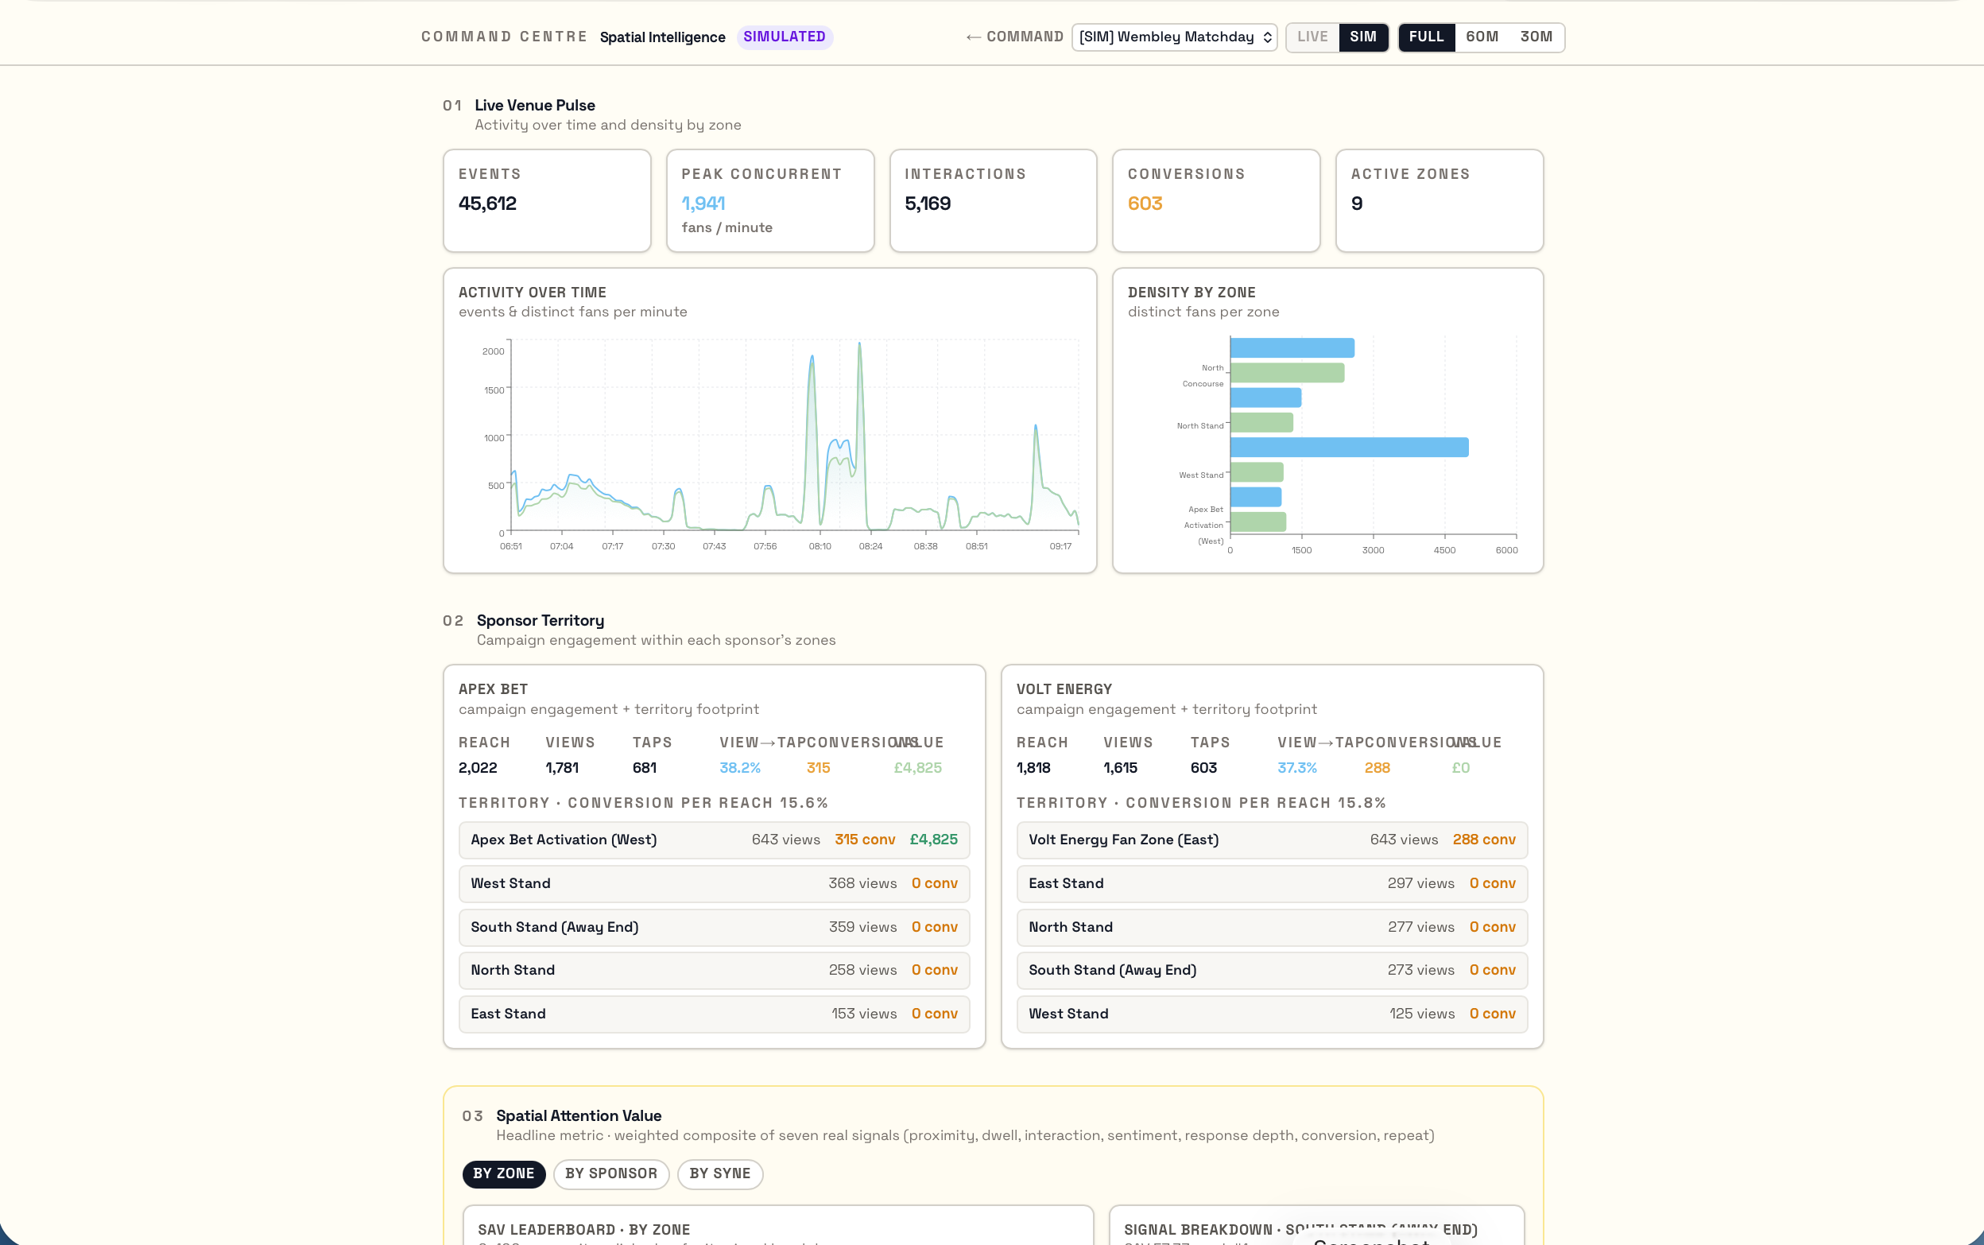
Task: Click the top blue density bar
Action: 1292,348
